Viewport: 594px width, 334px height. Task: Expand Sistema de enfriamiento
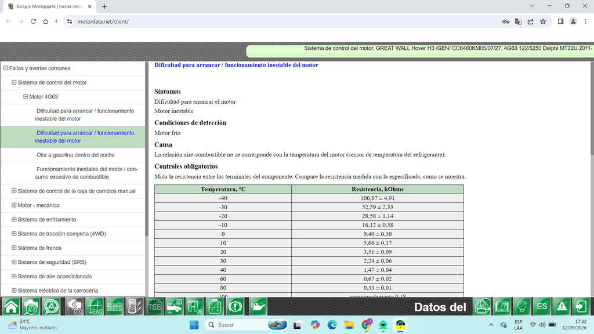tap(14, 219)
